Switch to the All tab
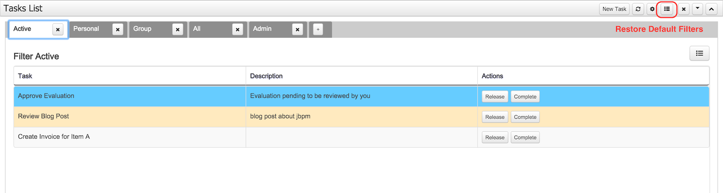Viewport: 723px width, 193px height. pyautogui.click(x=197, y=29)
